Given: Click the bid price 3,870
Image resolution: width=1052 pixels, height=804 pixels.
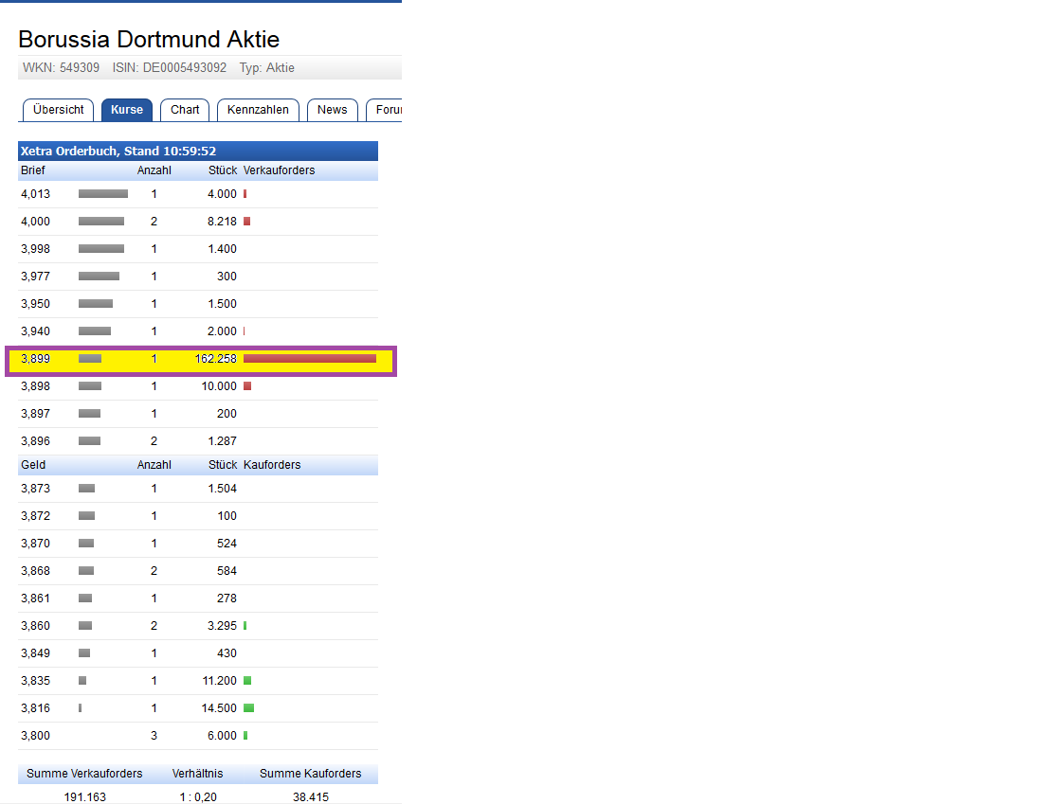Looking at the screenshot, I should coord(36,544).
